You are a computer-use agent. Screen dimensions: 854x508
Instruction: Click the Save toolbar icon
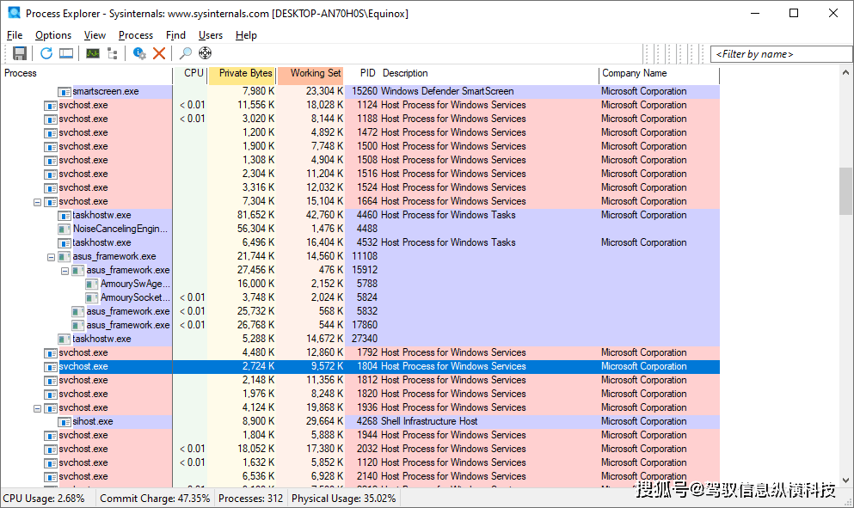[x=20, y=53]
